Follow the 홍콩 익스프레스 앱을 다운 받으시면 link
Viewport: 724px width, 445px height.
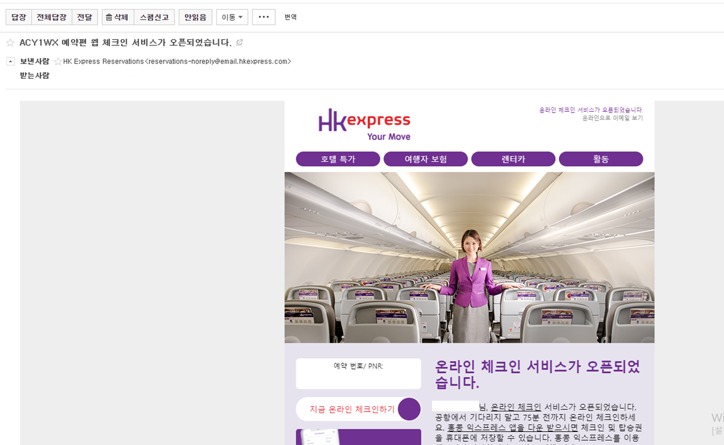click(513, 428)
